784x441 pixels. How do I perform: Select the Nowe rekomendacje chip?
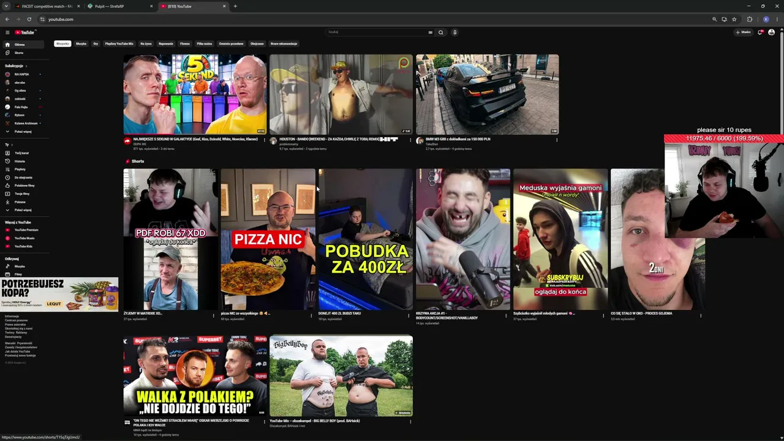(x=284, y=43)
